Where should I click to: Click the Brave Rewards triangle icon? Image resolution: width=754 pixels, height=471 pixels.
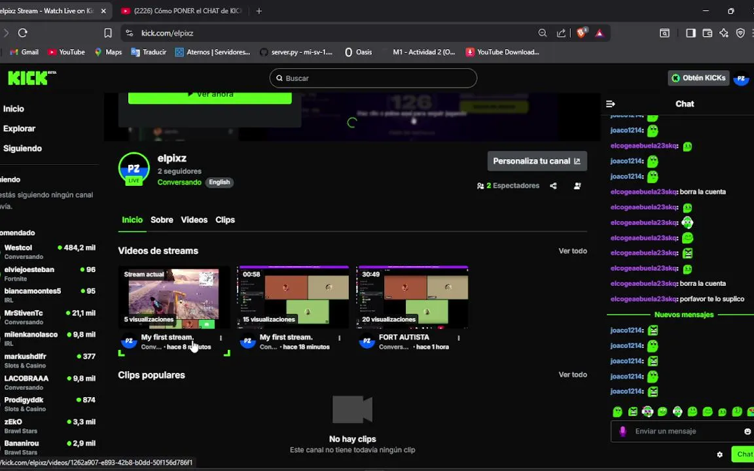click(599, 33)
